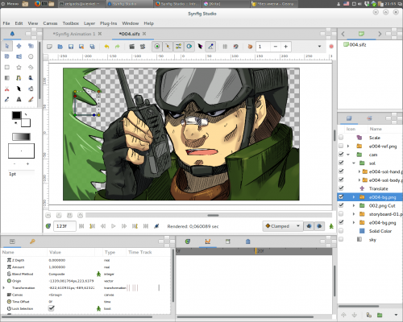Open the Canvas menu
The width and height of the screenshot is (403, 322).
click(50, 23)
